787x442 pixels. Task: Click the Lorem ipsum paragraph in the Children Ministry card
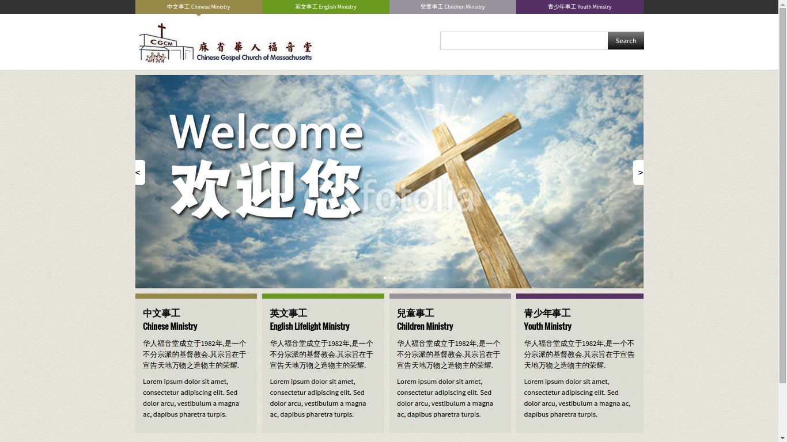(x=445, y=398)
